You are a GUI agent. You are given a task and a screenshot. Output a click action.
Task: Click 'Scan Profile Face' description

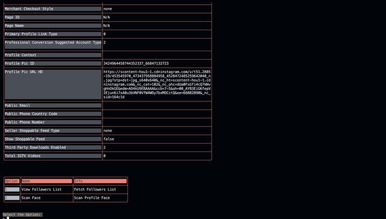(92, 198)
